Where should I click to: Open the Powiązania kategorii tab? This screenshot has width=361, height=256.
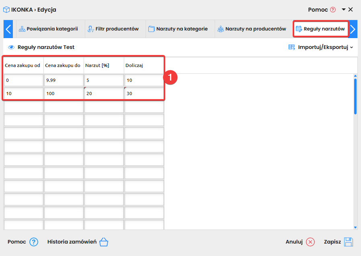[48, 29]
